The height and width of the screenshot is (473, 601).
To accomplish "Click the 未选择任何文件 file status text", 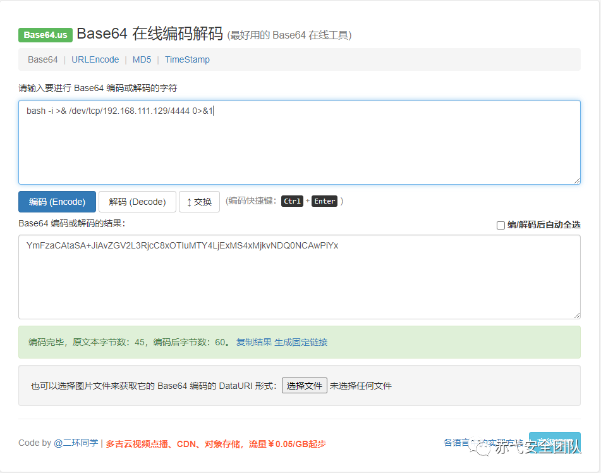I will pos(361,386).
